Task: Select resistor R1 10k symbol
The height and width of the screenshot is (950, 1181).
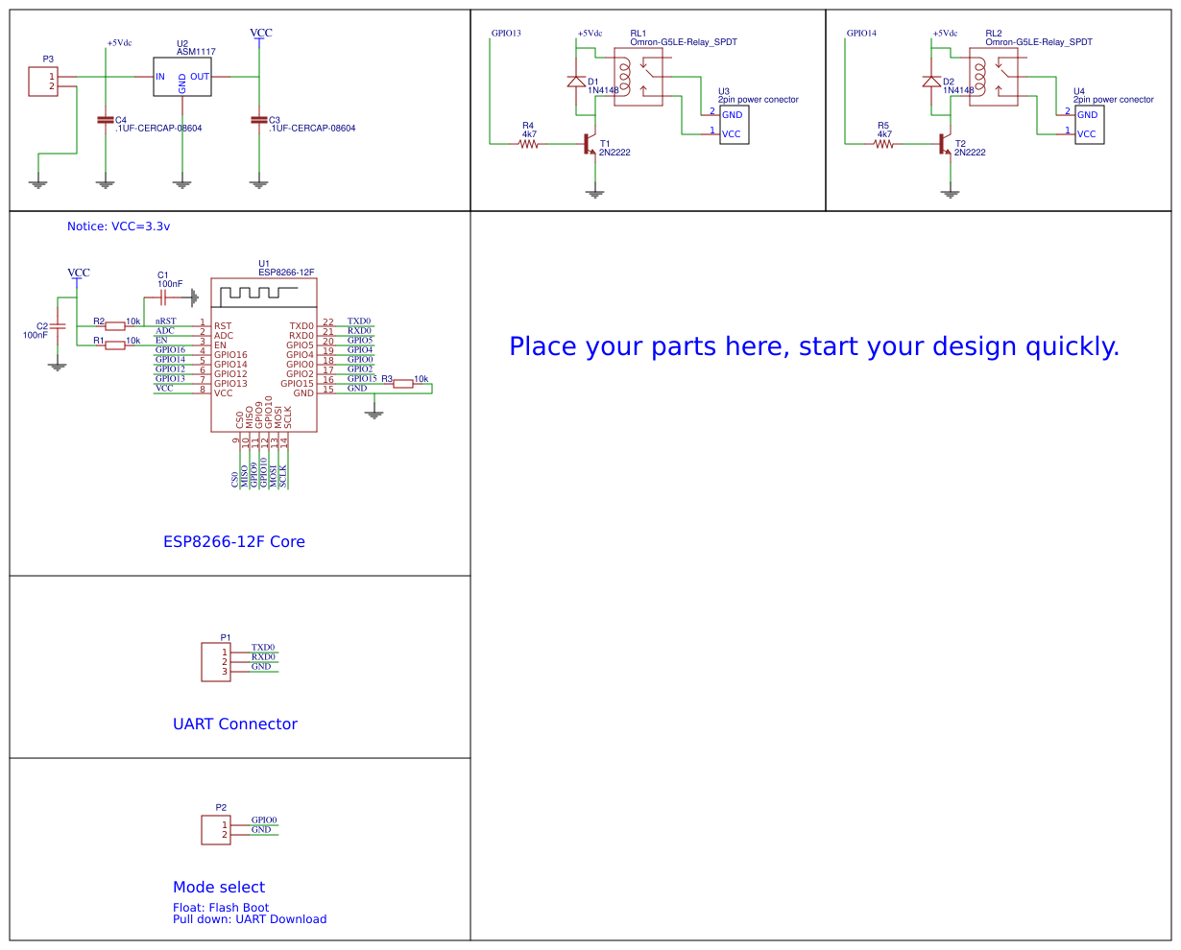Action: (115, 345)
